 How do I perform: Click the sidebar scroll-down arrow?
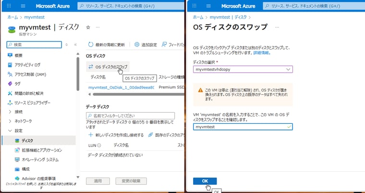(x=78, y=177)
